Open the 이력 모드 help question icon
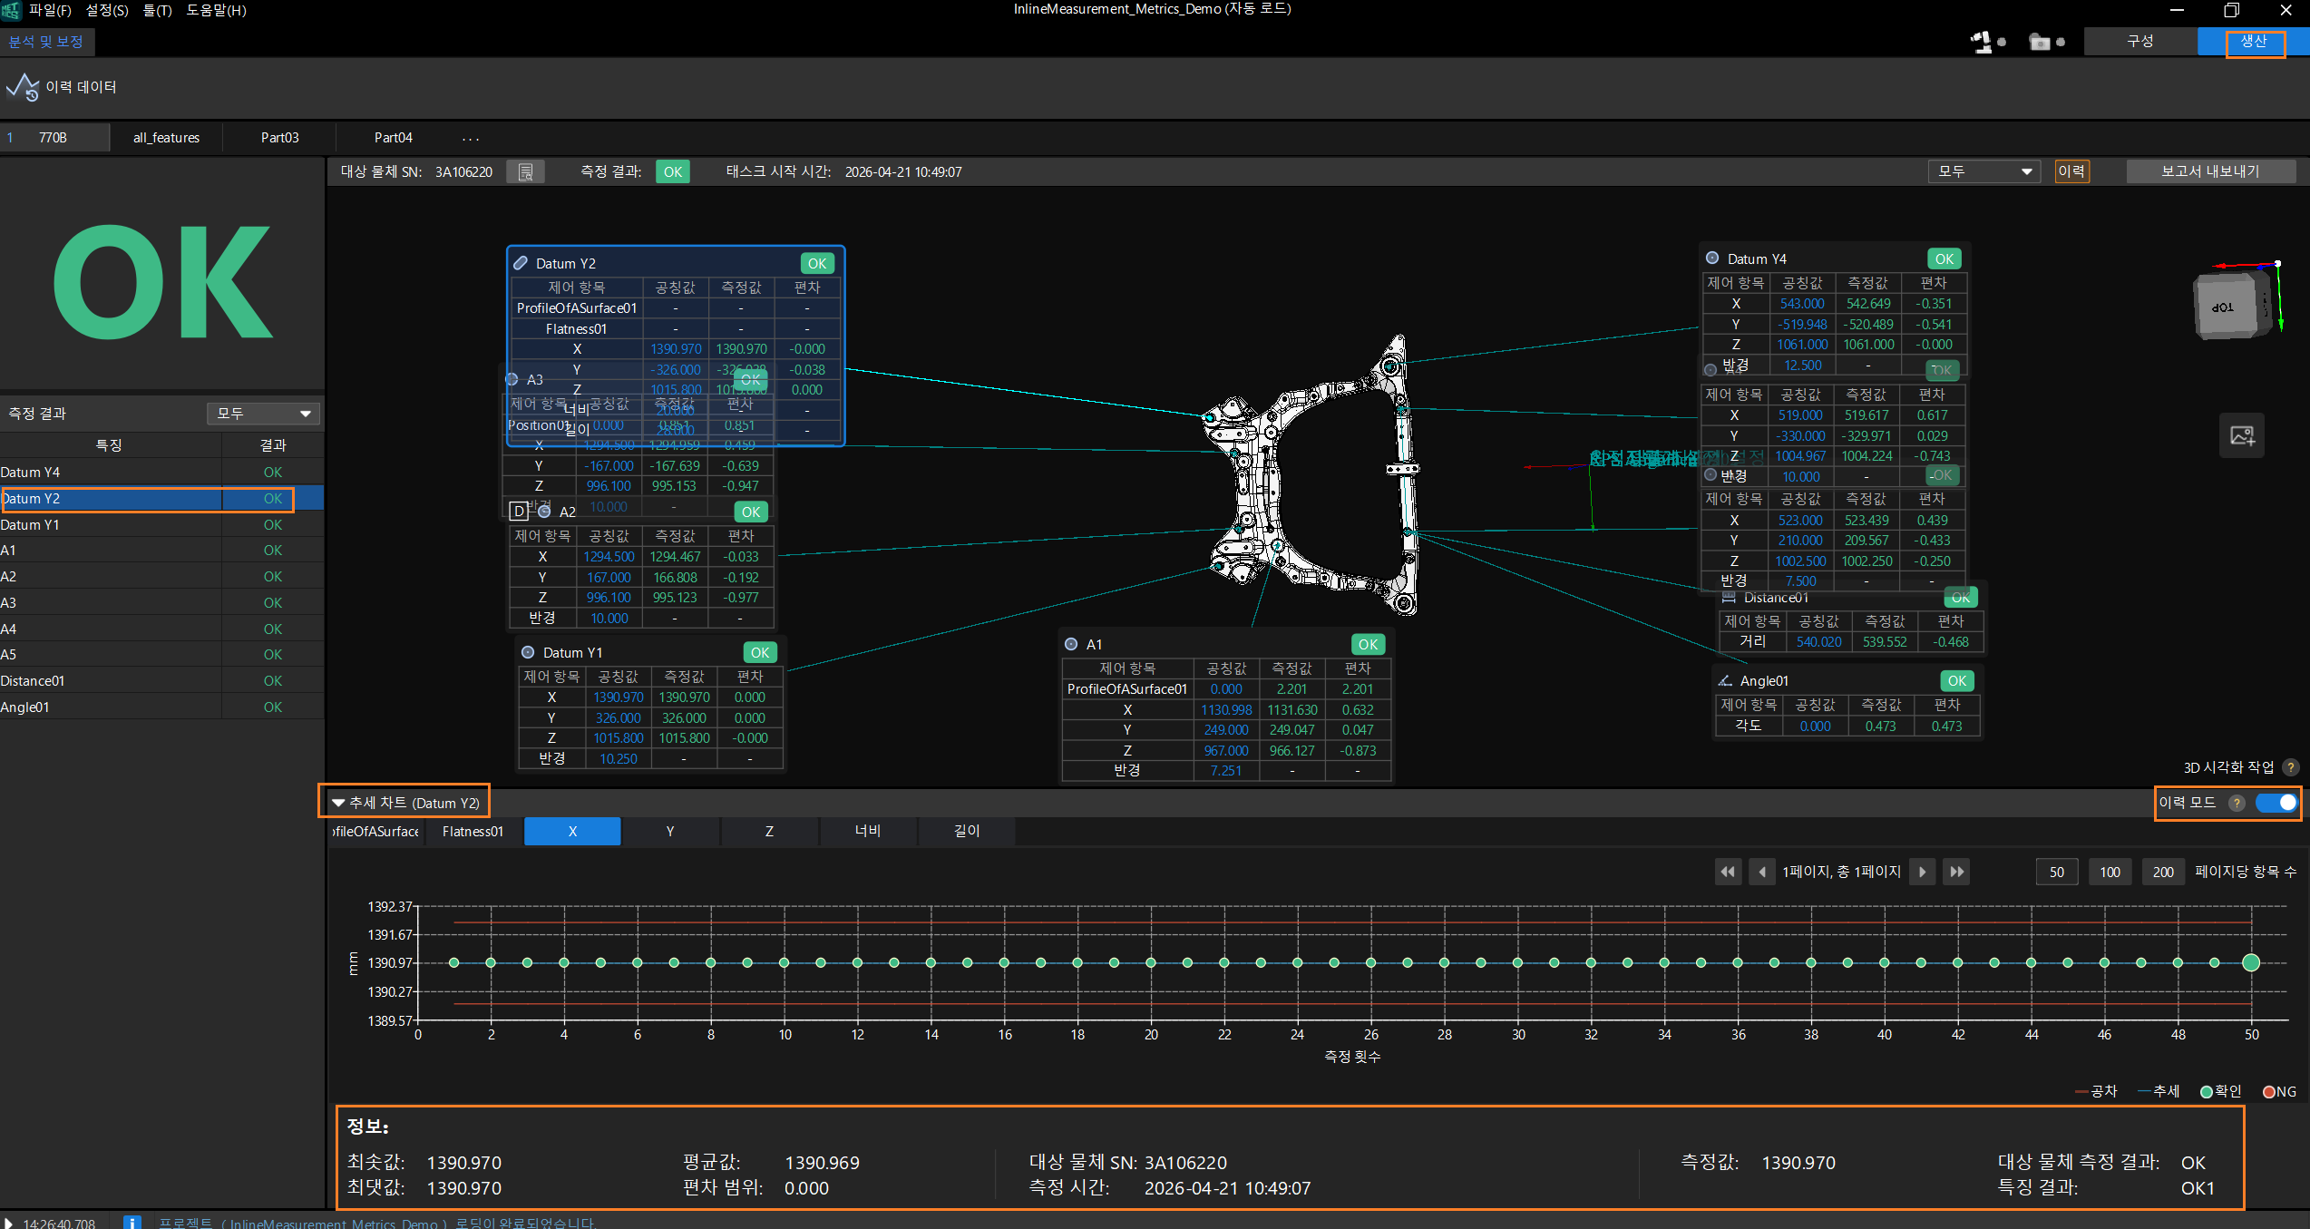Image resolution: width=2310 pixels, height=1229 pixels. tap(2237, 803)
